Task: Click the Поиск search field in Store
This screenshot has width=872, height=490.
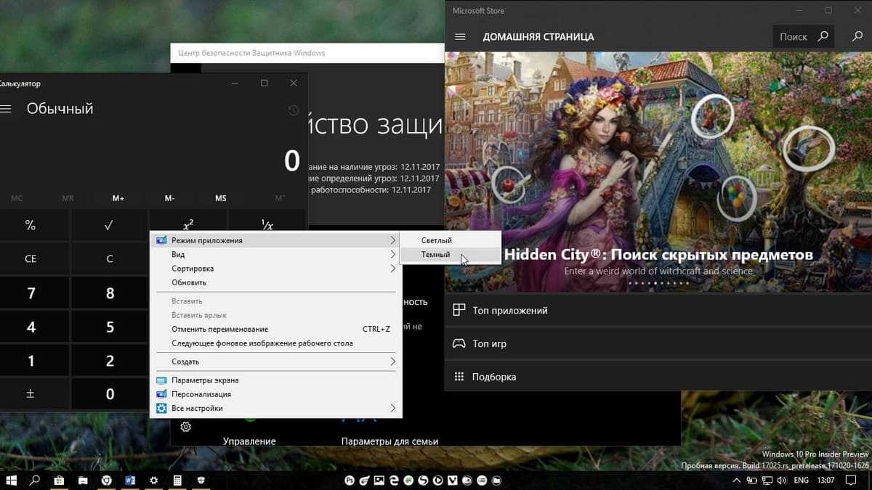Action: click(793, 36)
